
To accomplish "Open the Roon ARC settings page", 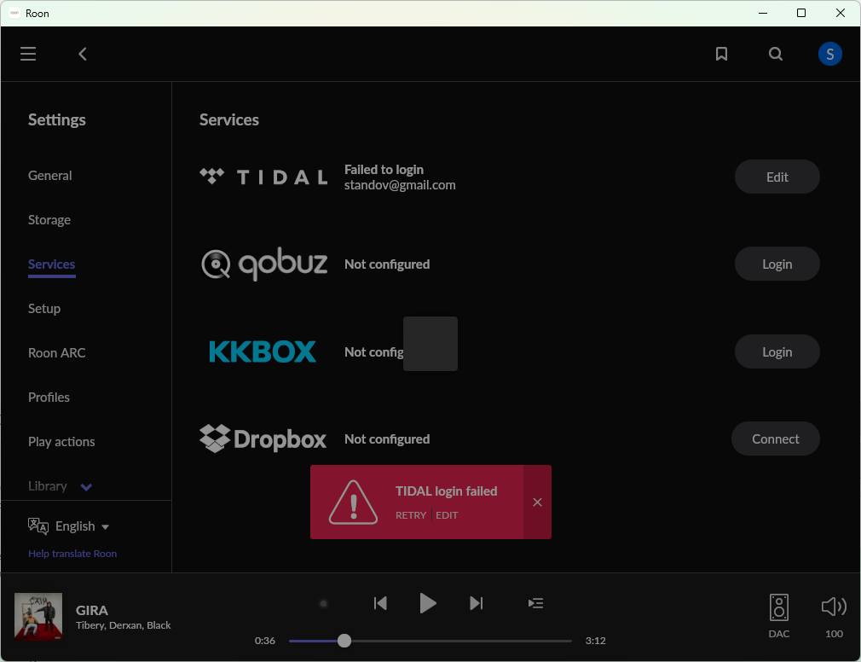I will (x=56, y=352).
